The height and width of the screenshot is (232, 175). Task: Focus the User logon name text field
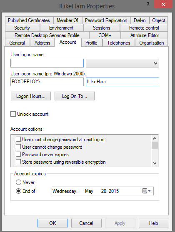pos(47,63)
